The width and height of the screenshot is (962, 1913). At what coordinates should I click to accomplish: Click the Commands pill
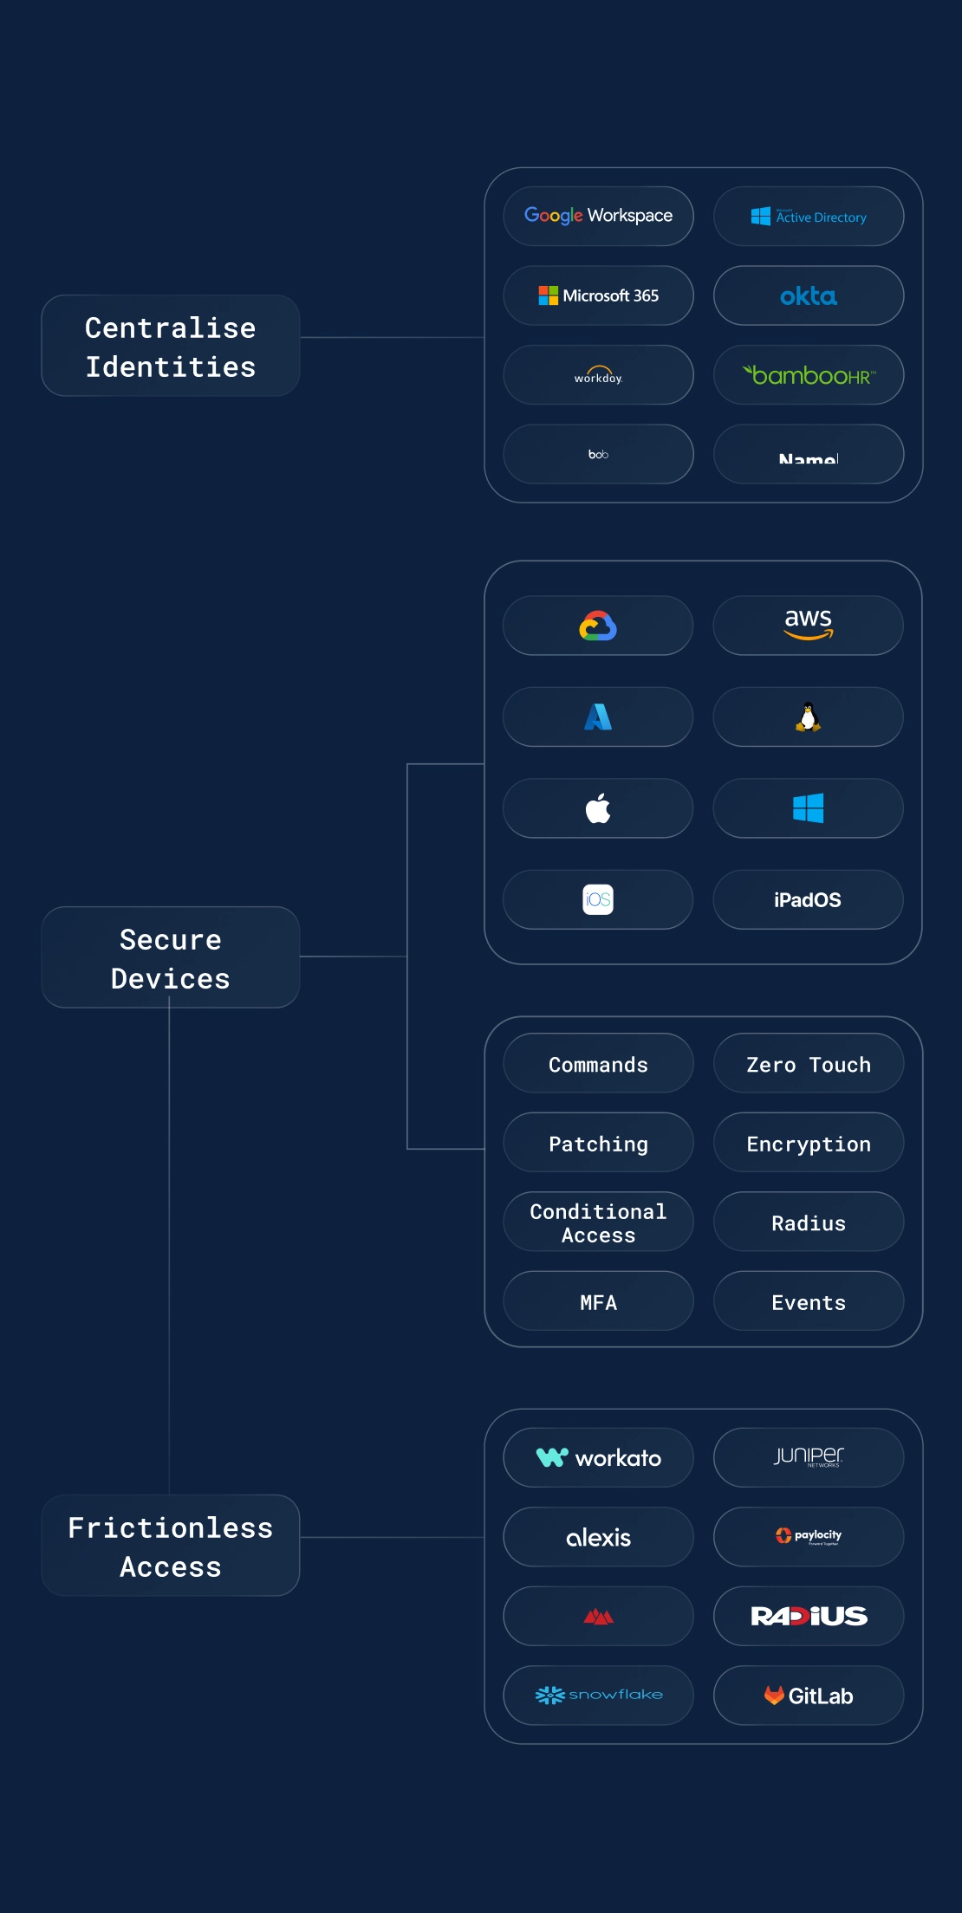click(x=598, y=1063)
